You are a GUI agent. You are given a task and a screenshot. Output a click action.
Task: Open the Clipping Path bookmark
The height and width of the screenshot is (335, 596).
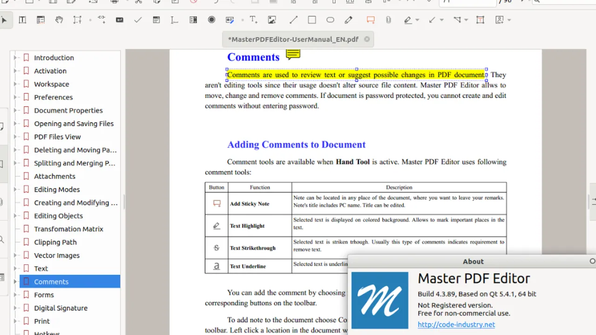pos(55,242)
